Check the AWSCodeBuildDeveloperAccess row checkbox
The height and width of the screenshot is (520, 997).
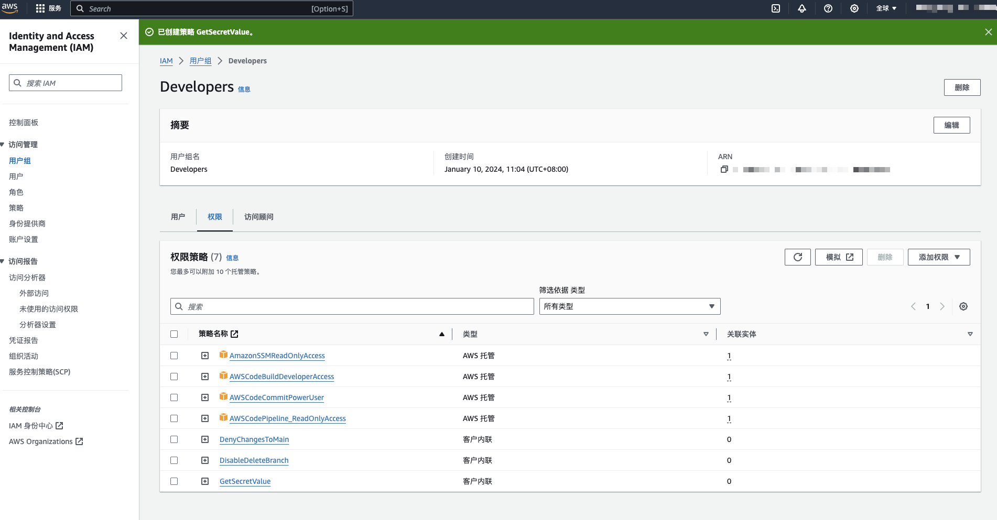174,377
